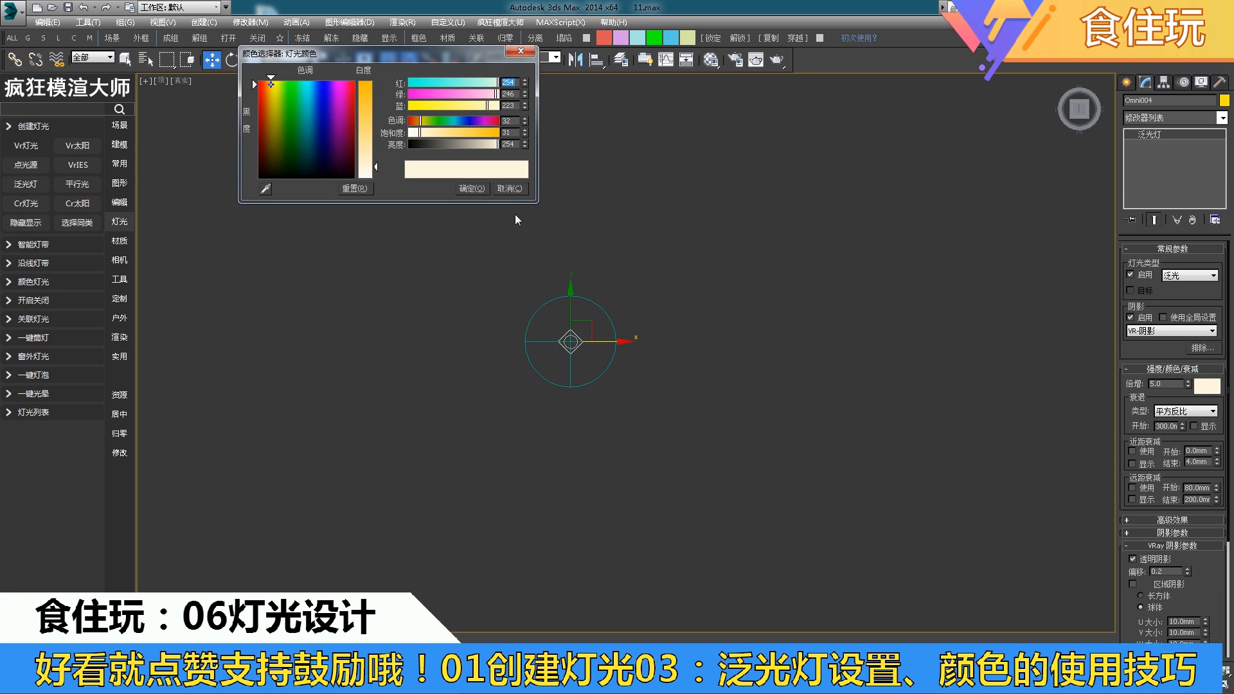
Task: Open the Hierarchy command panel
Action: point(1163,82)
